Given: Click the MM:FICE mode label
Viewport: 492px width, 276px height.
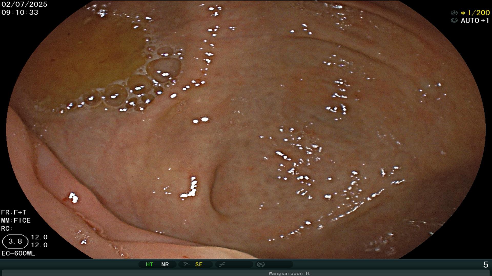Looking at the screenshot, I should click(16, 220).
